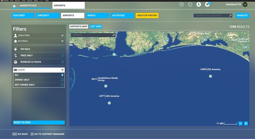Open the Activities tab
This screenshot has width=255, height=139.
pos(122,16)
